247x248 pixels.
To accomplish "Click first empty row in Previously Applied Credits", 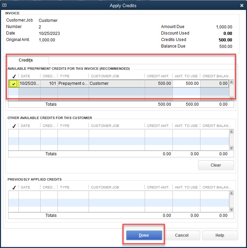I will click(x=119, y=195).
